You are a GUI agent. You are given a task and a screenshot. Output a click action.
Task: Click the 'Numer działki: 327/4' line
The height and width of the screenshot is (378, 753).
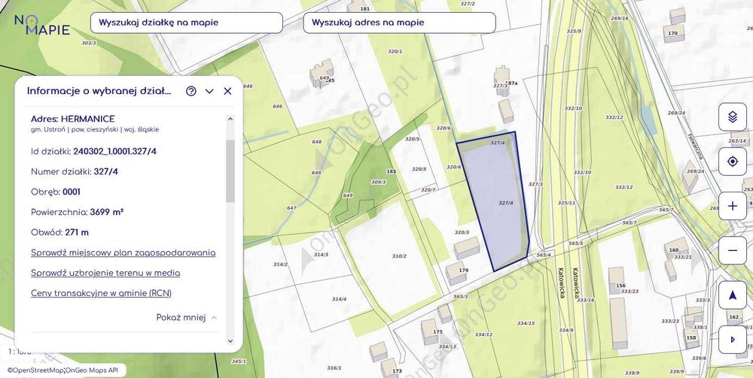[x=74, y=171]
